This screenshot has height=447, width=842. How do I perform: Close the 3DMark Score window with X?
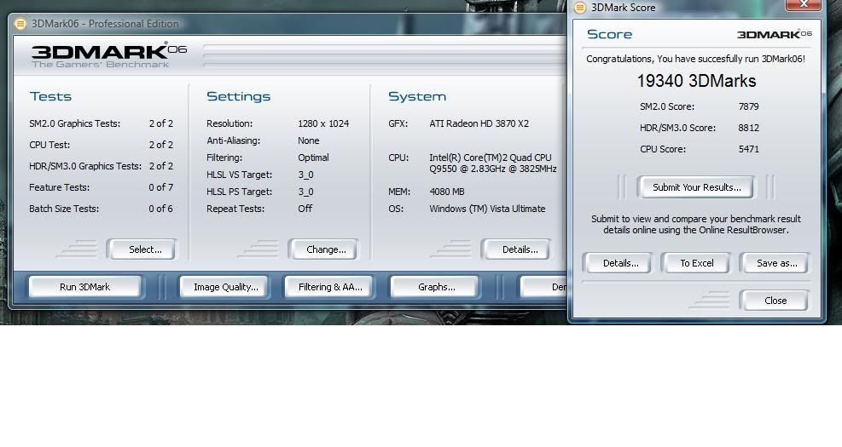click(804, 4)
